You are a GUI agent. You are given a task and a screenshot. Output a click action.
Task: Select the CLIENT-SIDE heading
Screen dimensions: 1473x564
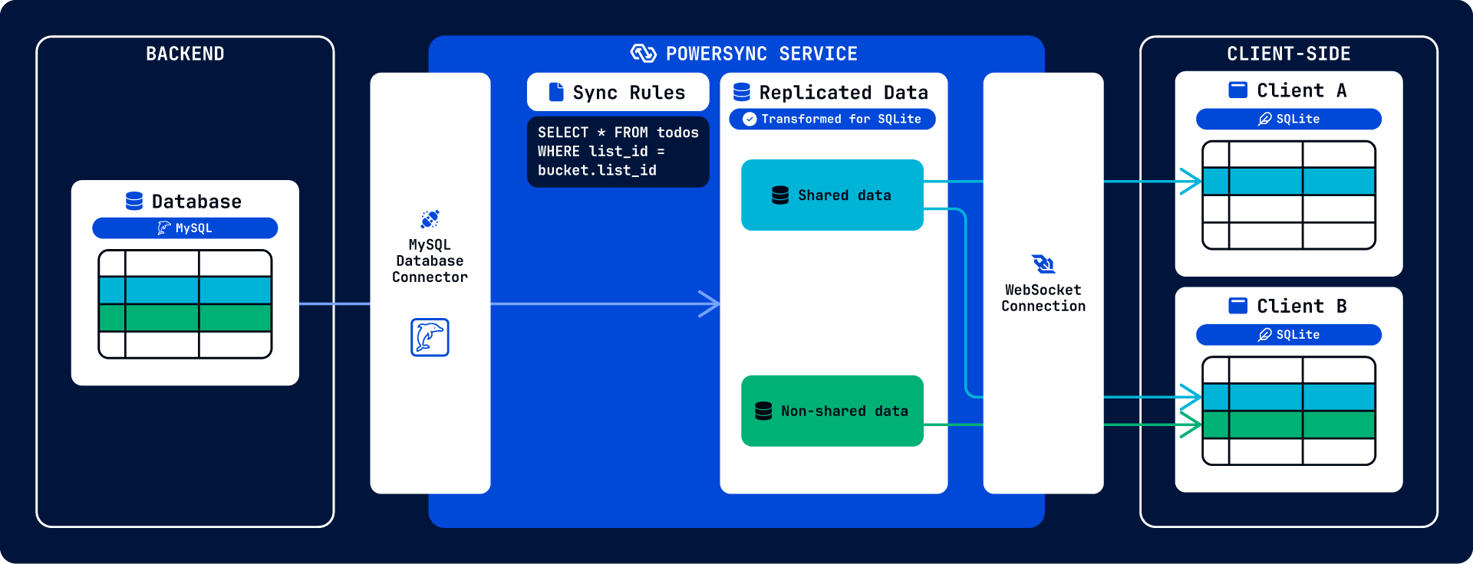1289,54
